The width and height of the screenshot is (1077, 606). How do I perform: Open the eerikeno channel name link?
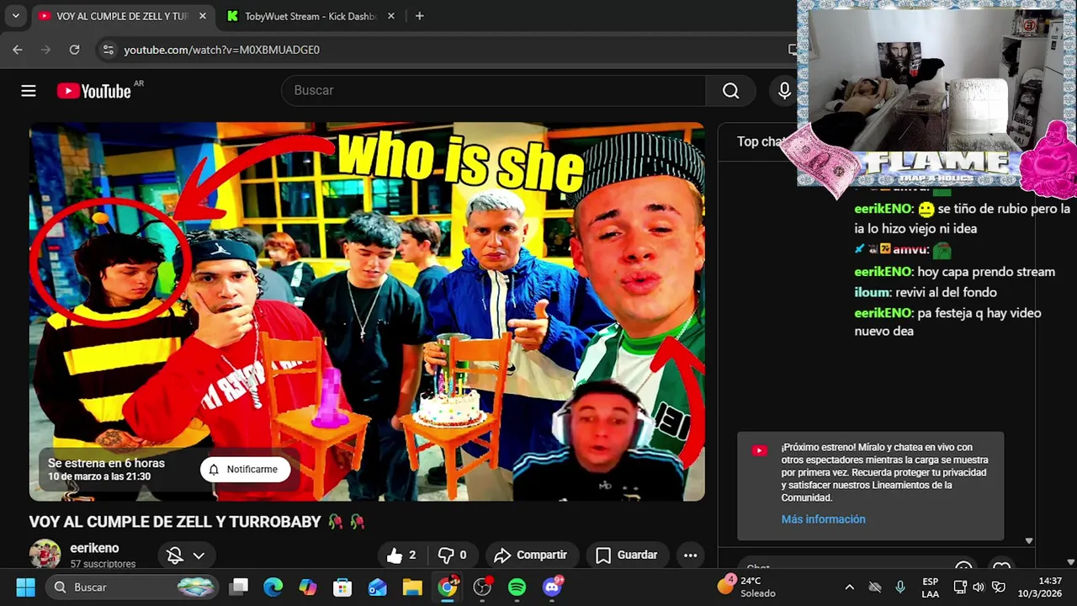click(x=94, y=548)
